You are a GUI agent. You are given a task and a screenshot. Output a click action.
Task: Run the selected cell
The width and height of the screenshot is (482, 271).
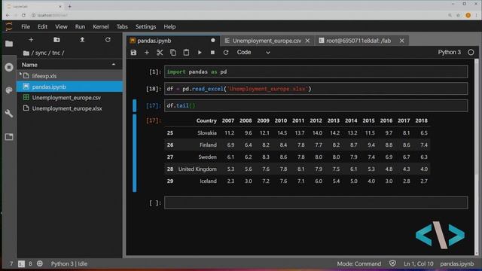[x=200, y=53]
